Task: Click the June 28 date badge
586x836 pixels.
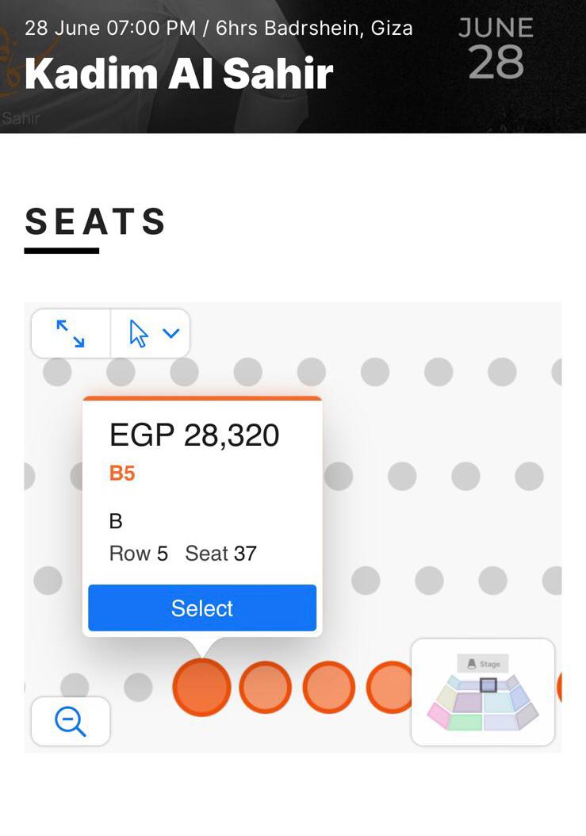Action: pyautogui.click(x=496, y=49)
